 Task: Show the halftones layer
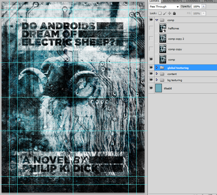tap(151, 28)
